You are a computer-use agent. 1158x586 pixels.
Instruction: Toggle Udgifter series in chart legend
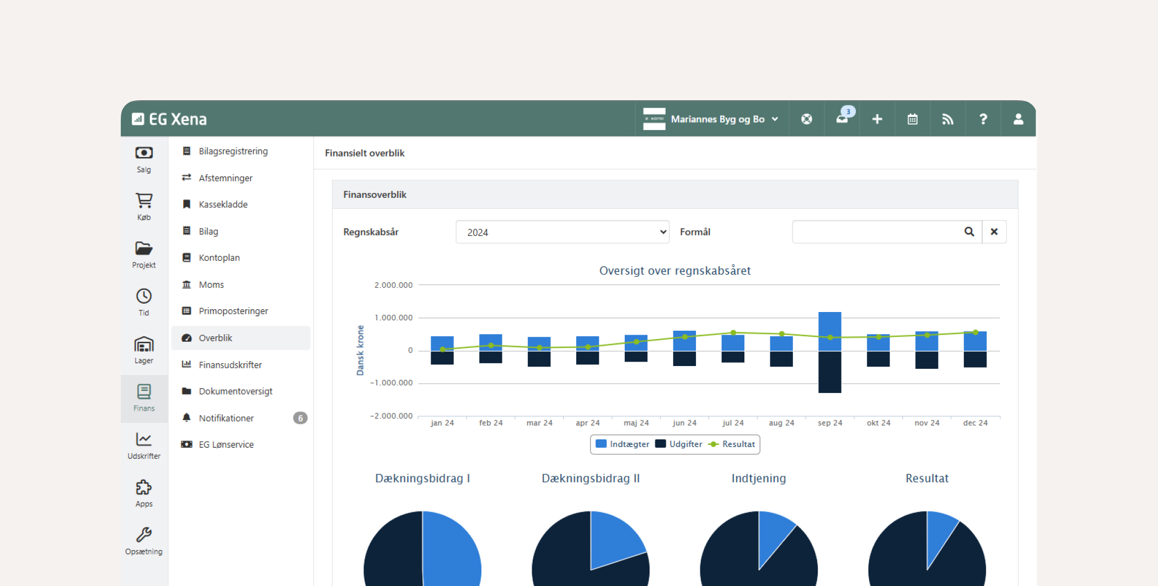coord(679,444)
